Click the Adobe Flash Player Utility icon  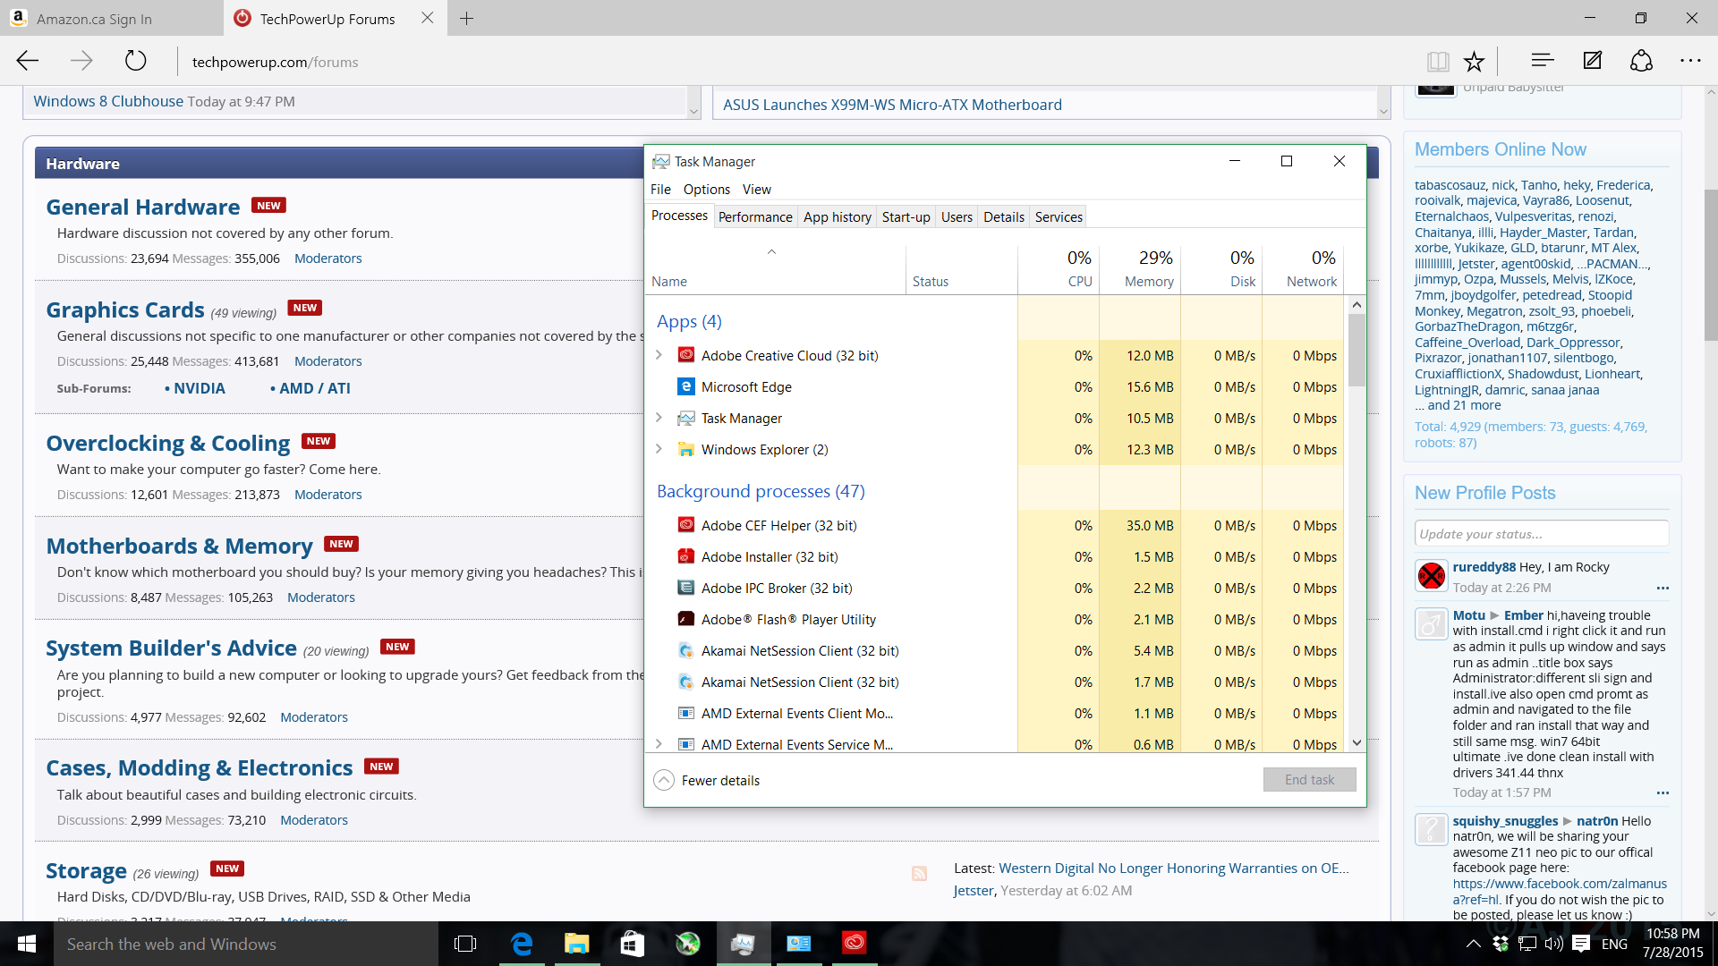(x=686, y=619)
